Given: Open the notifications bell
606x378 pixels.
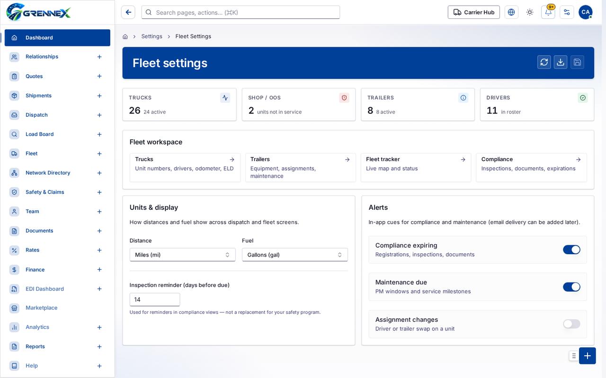Looking at the screenshot, I should (548, 12).
